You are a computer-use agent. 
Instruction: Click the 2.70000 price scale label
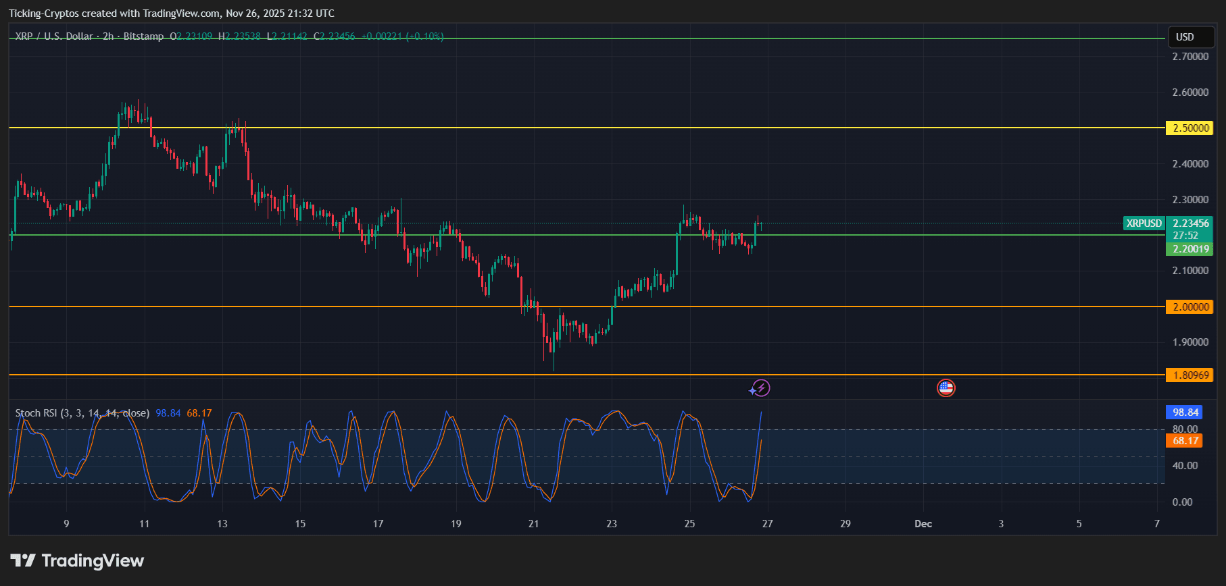(x=1190, y=57)
